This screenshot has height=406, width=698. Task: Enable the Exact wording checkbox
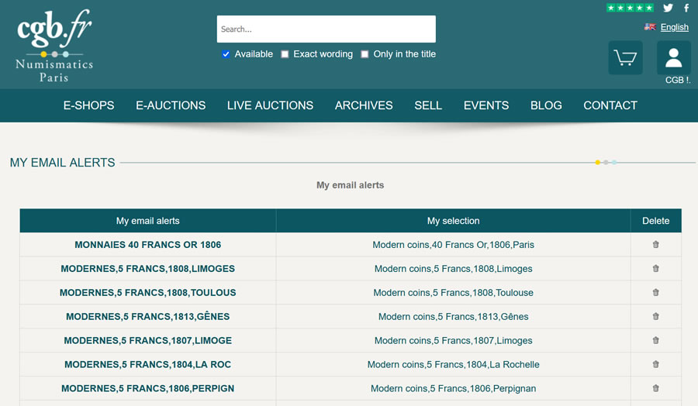[x=285, y=54]
